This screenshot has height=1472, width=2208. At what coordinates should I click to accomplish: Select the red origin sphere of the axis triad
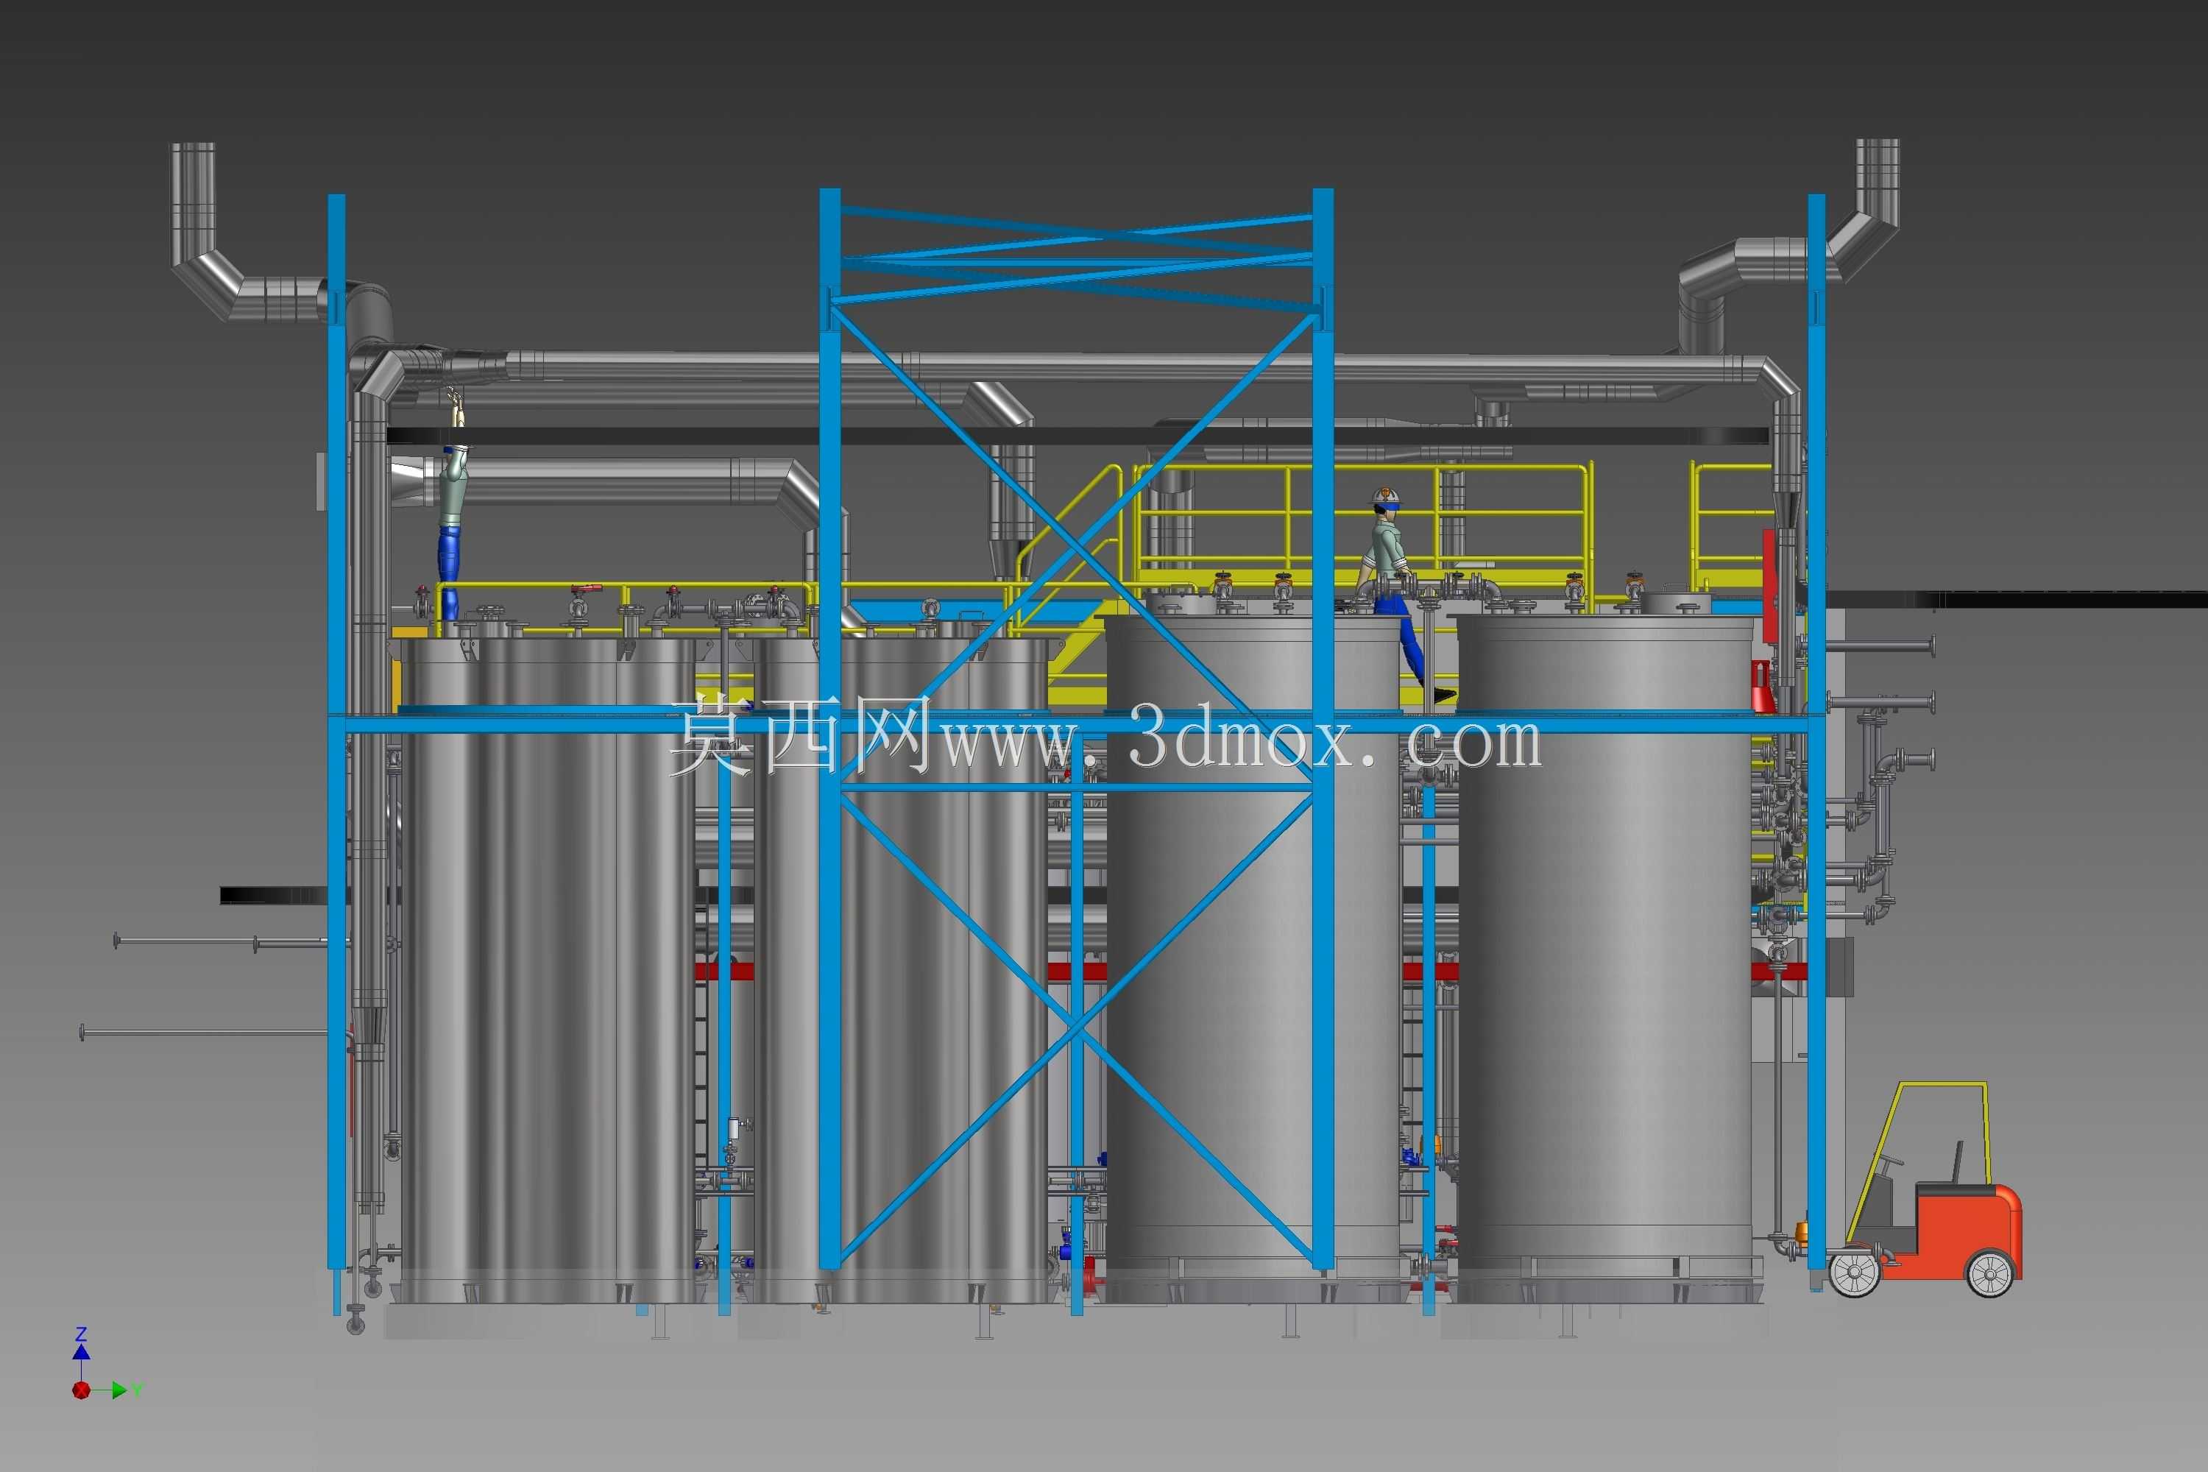tap(82, 1390)
